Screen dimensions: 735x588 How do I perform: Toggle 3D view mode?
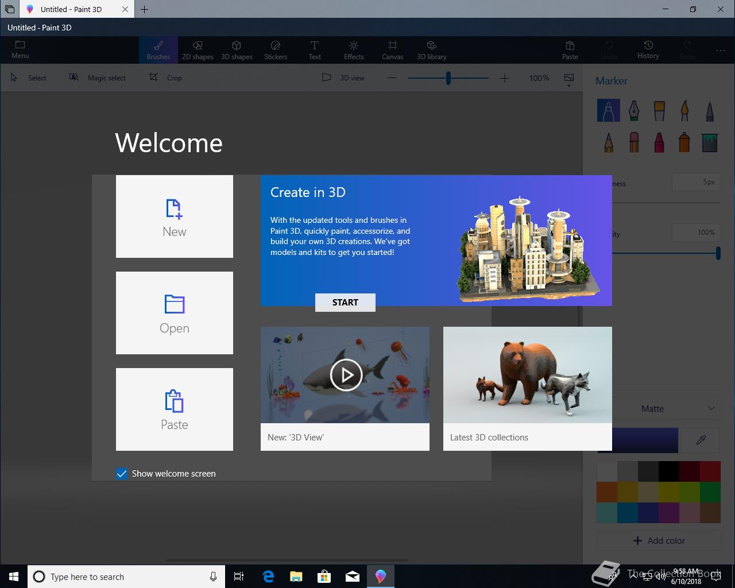click(343, 78)
